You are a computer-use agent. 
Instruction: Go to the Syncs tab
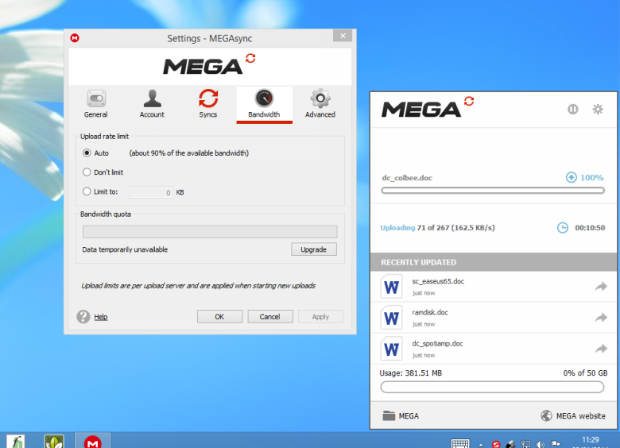click(x=208, y=104)
